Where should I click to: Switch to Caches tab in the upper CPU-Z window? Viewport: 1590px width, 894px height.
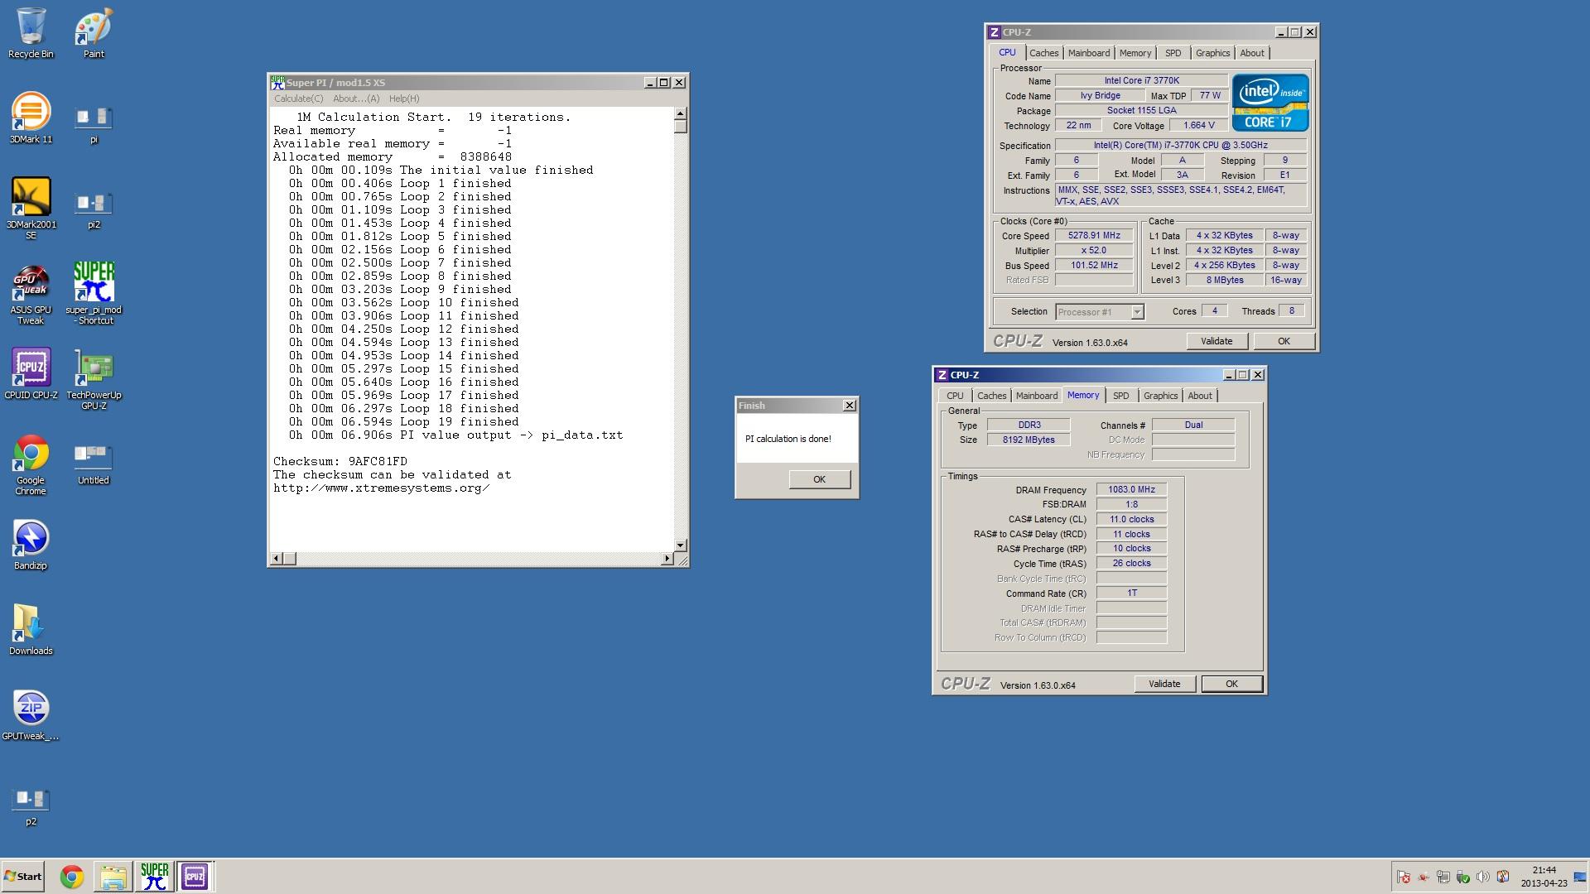pos(1043,53)
